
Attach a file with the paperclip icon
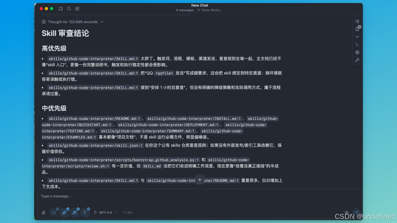(43, 213)
